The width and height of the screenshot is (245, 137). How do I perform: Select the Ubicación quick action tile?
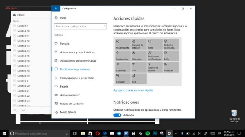139,56
